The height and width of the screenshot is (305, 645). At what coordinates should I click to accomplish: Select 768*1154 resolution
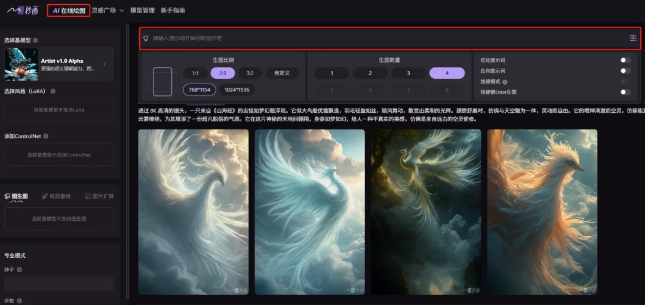(x=199, y=90)
